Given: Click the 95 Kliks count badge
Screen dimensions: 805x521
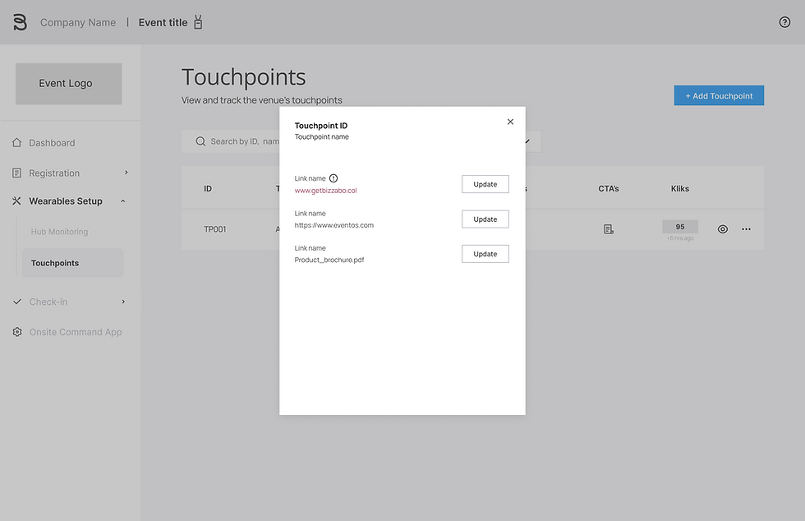Looking at the screenshot, I should (680, 227).
